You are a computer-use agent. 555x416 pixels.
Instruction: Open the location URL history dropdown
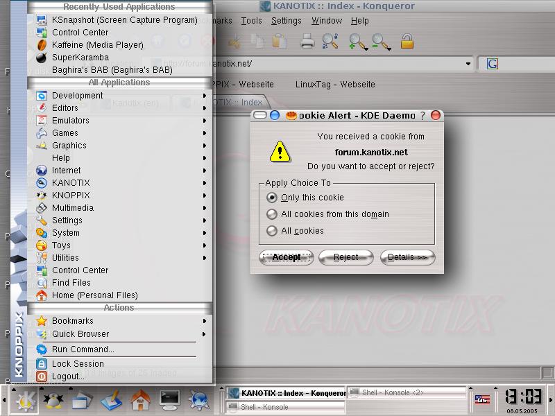pyautogui.click(x=468, y=64)
